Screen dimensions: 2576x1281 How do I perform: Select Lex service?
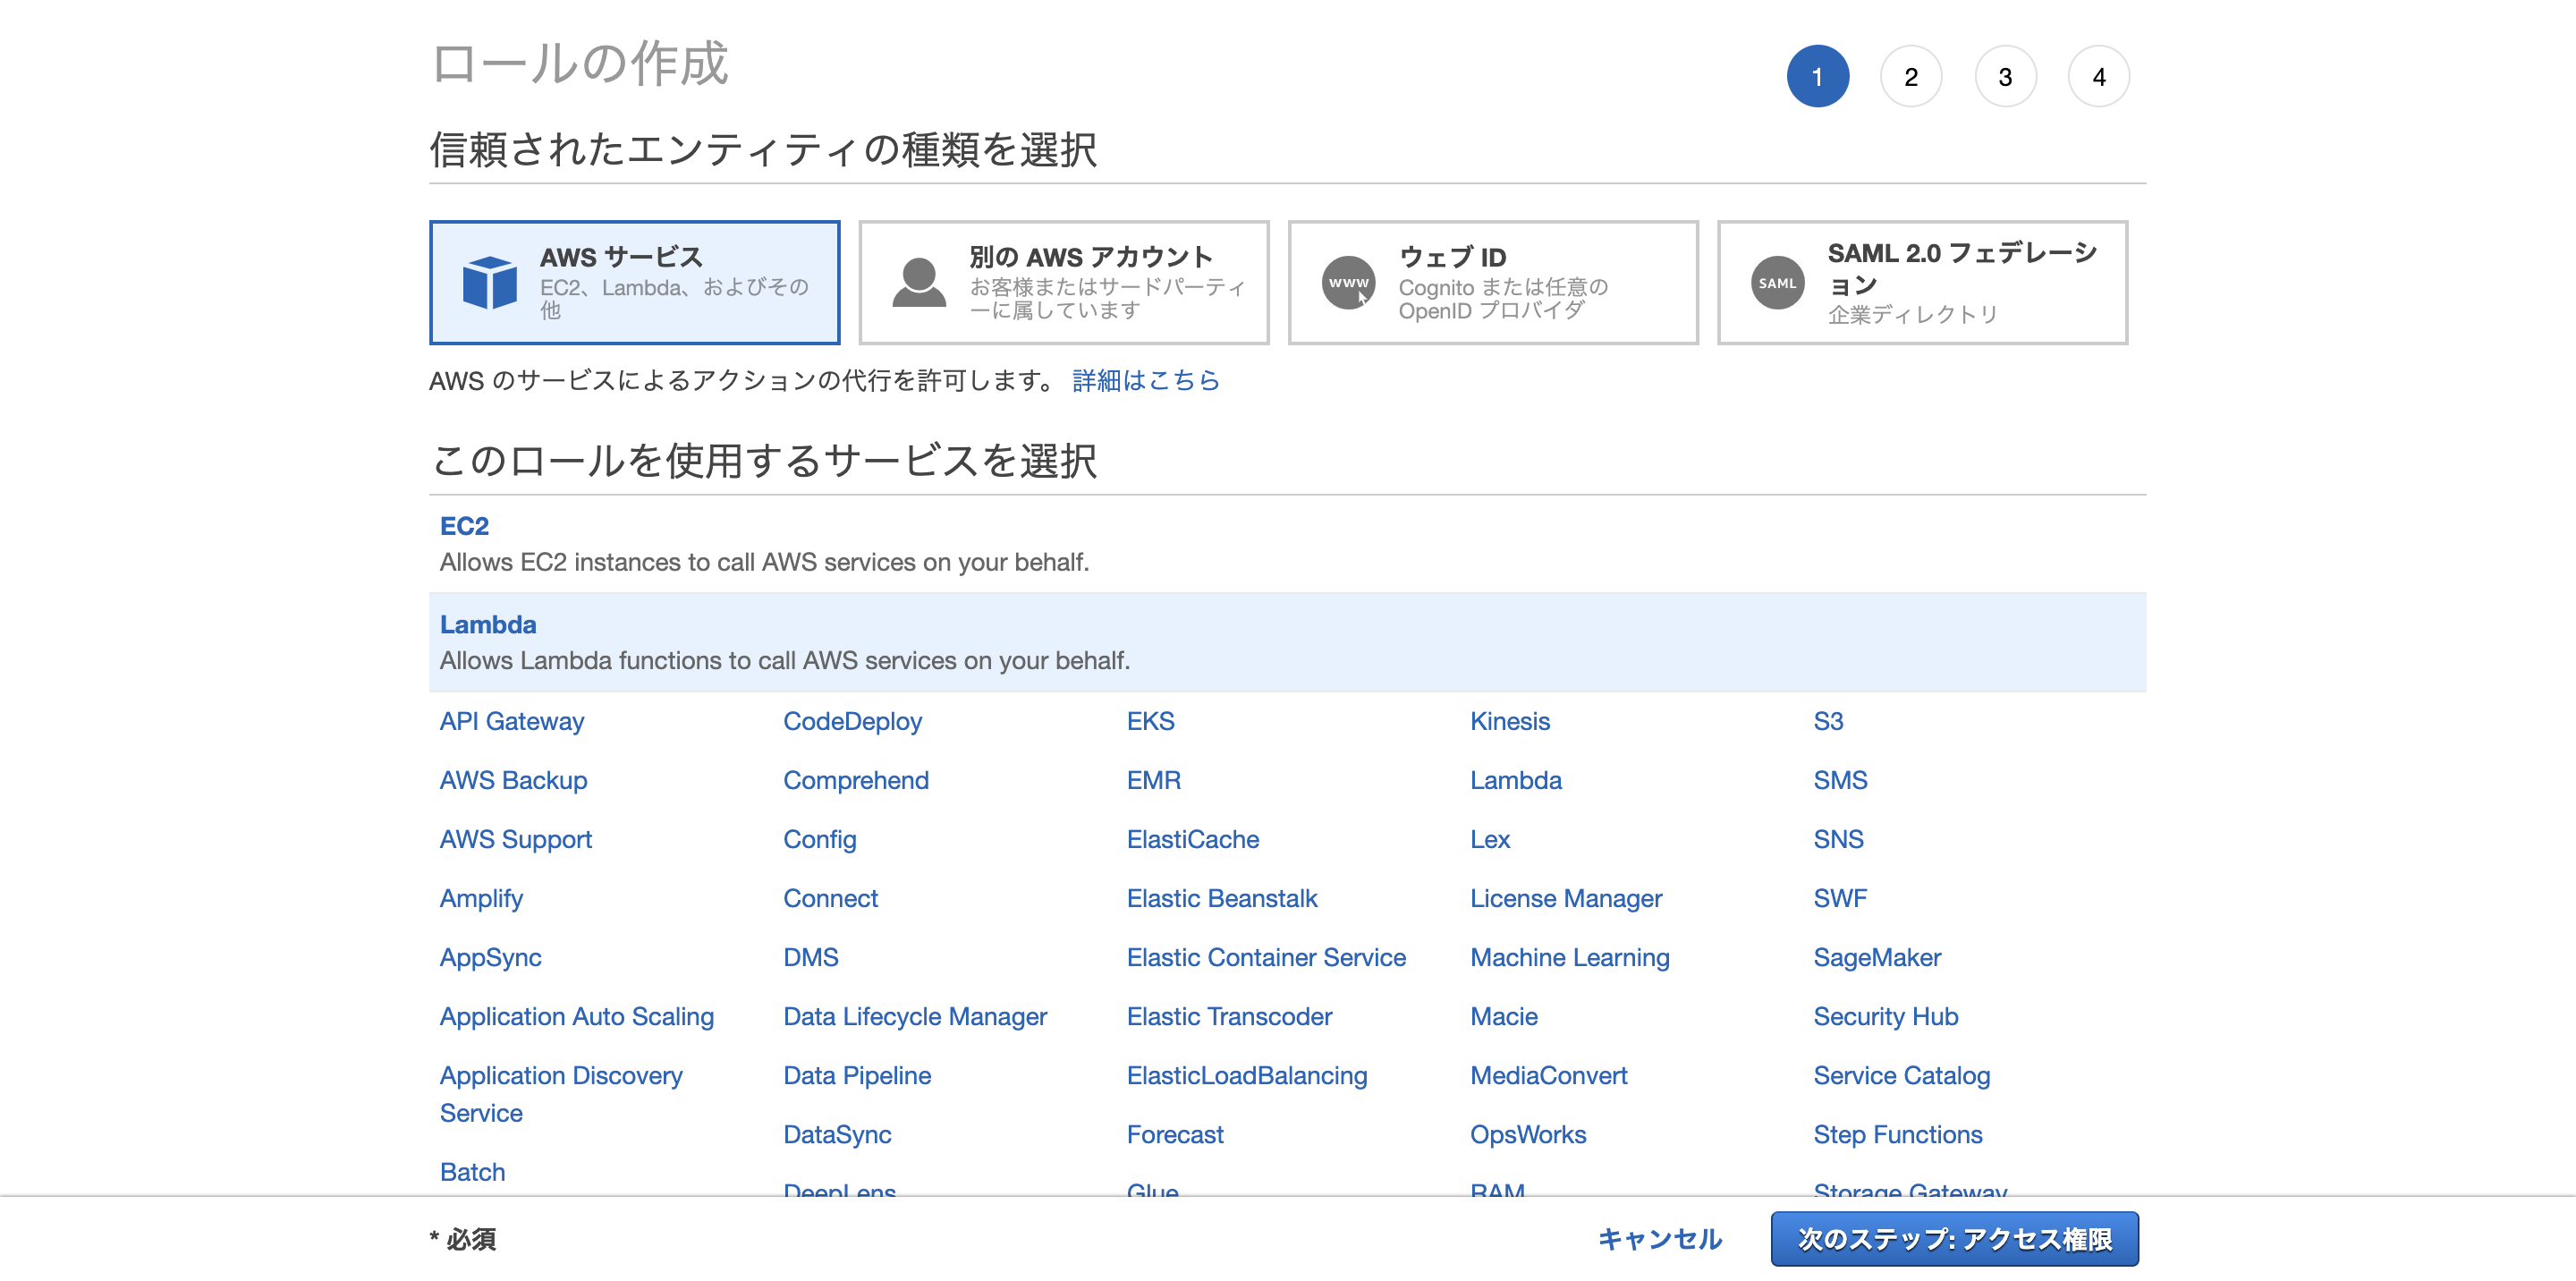point(1490,840)
